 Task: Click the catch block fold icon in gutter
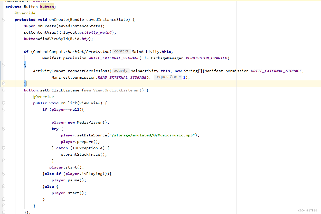[x=4, y=148]
